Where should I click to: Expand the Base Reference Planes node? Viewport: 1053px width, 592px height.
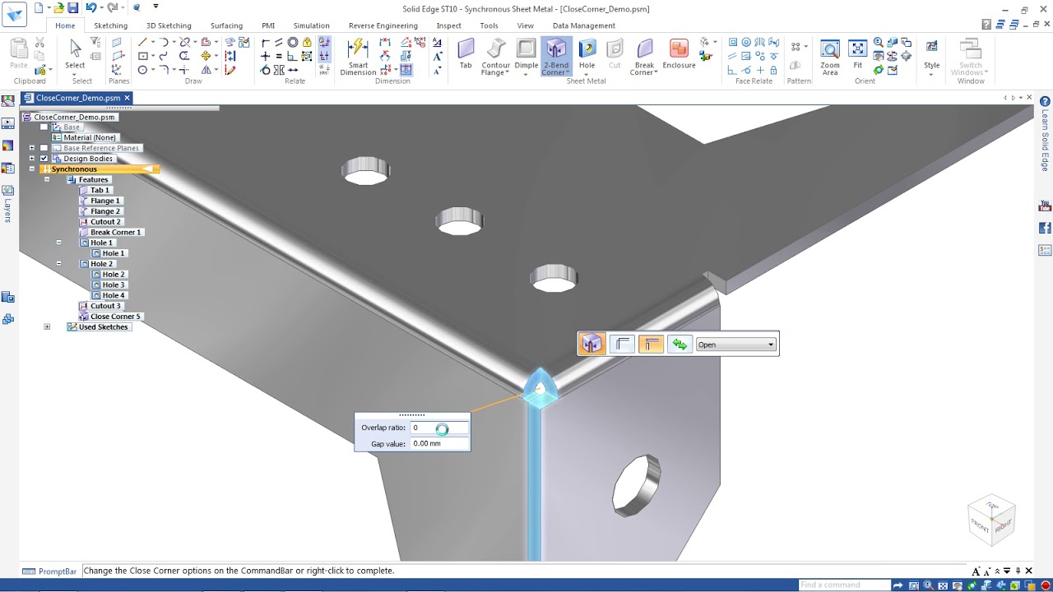tap(32, 148)
